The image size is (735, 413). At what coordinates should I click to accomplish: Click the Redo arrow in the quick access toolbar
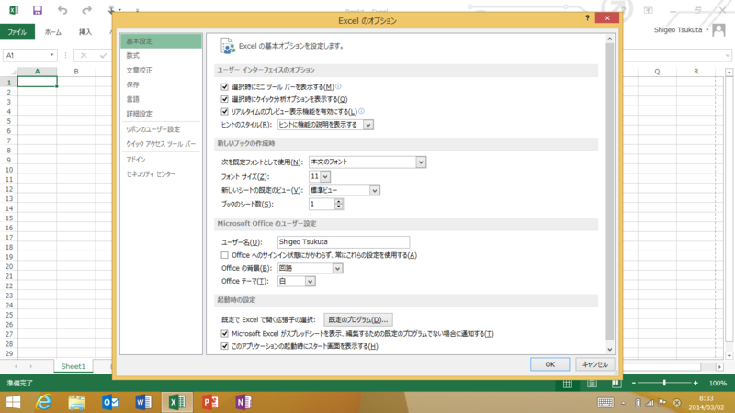point(86,10)
